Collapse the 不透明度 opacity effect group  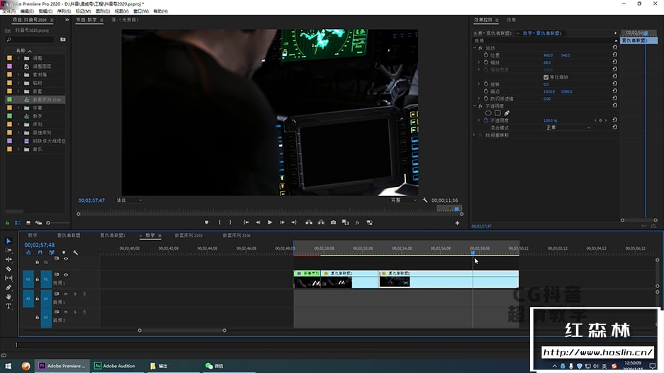tap(475, 105)
